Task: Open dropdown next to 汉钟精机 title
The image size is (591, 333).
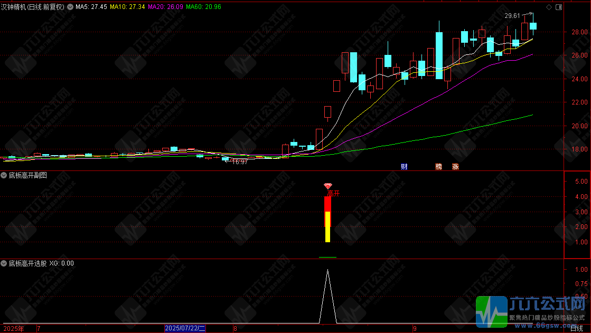Action: (x=70, y=7)
